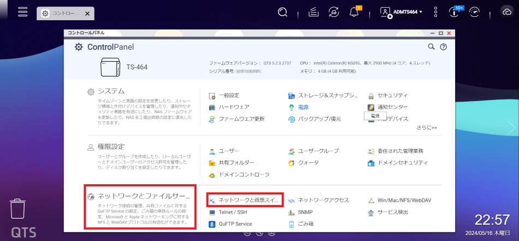Open ストレージ&スナップショット settings
The image size is (519, 241).
[323, 96]
